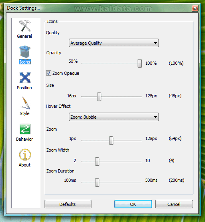Open Position settings via blue arrows icon
The width and height of the screenshot is (205, 222).
25,78
